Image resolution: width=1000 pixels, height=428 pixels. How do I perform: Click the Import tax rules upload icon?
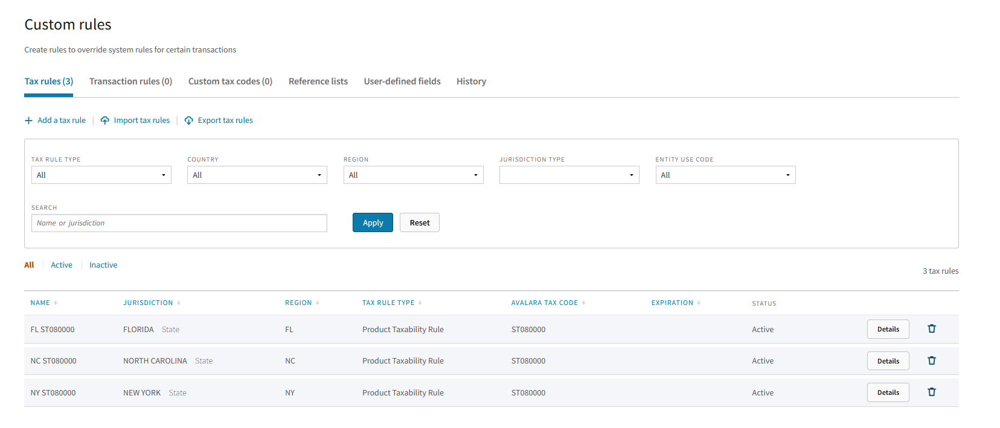coord(105,121)
